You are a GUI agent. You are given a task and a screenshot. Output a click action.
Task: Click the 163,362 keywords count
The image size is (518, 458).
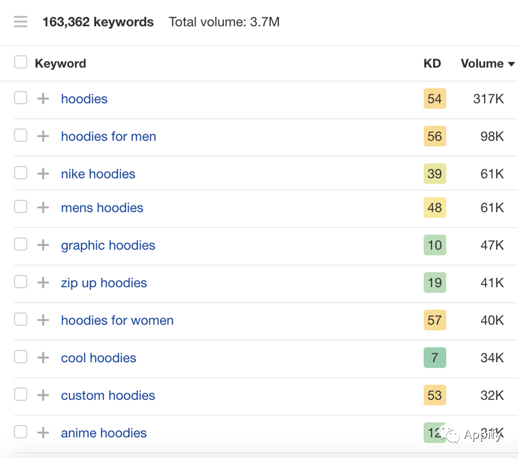[98, 22]
